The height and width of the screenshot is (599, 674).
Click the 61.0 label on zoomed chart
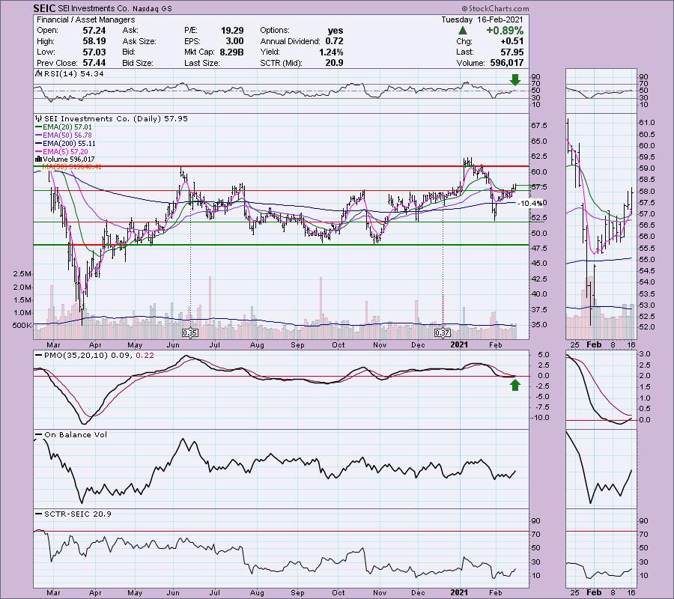coord(646,123)
